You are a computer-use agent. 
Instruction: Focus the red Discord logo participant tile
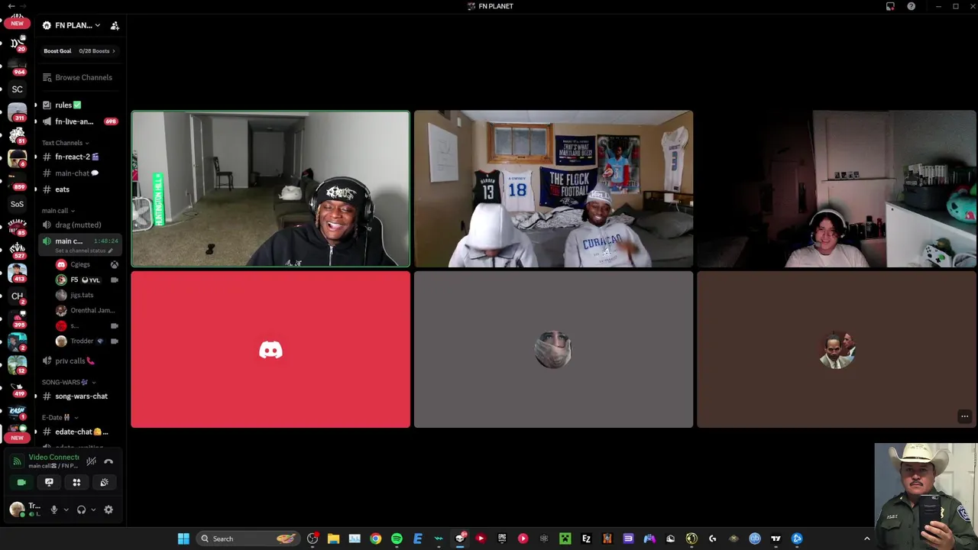[x=270, y=350]
